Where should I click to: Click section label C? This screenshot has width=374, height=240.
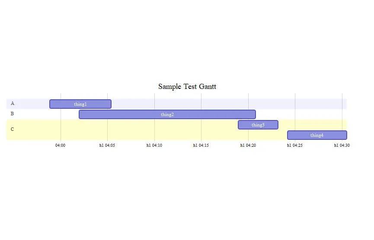[13, 129]
